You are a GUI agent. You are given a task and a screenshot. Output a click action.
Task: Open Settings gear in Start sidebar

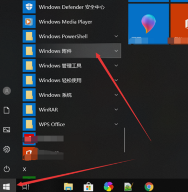tap(7, 149)
